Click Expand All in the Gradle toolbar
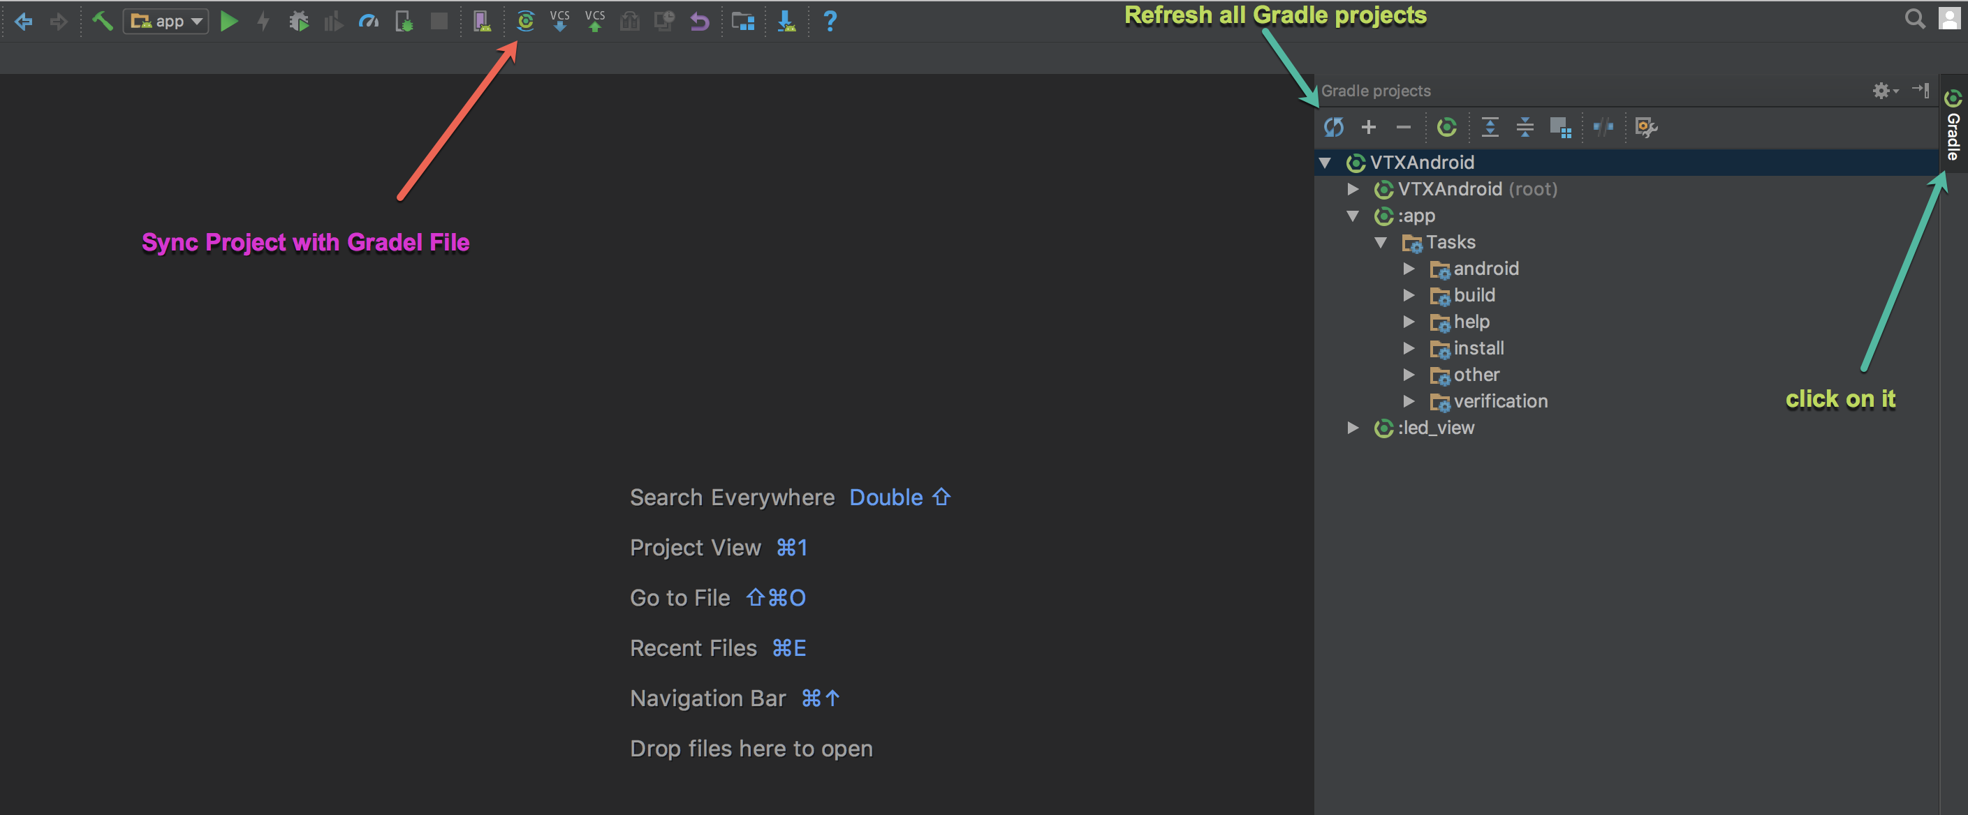The image size is (1968, 815). [x=1489, y=127]
